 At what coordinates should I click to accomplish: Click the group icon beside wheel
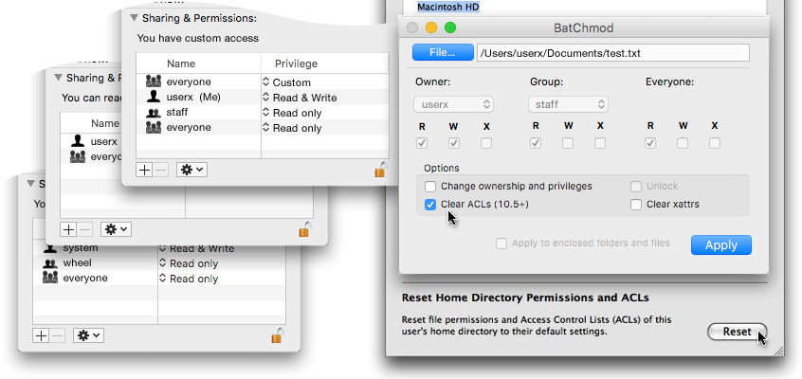click(x=49, y=263)
